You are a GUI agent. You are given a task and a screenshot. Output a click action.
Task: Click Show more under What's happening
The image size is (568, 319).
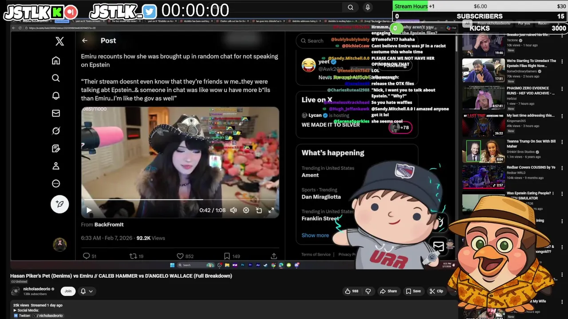(315, 235)
